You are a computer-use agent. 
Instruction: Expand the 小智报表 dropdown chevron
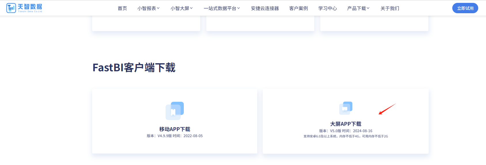tap(158, 8)
